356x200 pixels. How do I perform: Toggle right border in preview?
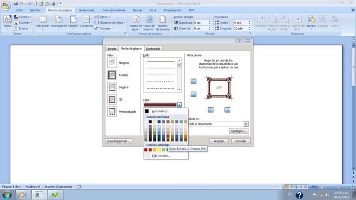click(227, 110)
